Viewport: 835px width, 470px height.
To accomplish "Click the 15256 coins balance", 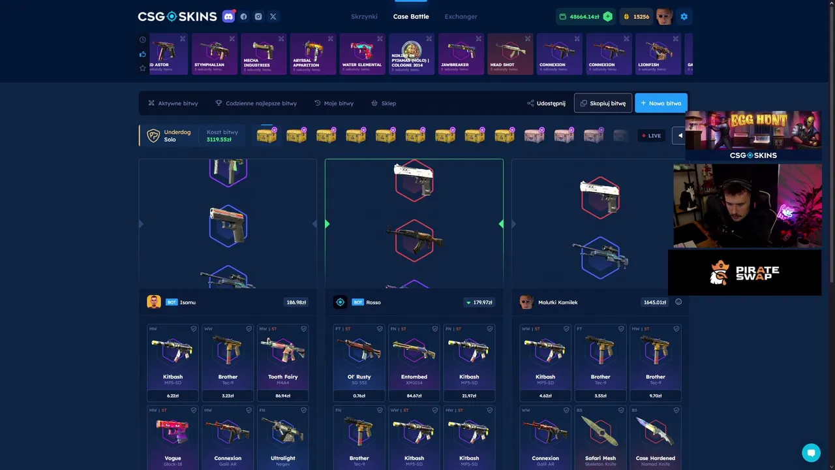I will [x=636, y=16].
